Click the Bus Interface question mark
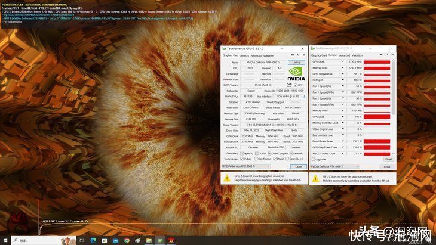The height and width of the screenshot is (245, 436). (x=304, y=97)
